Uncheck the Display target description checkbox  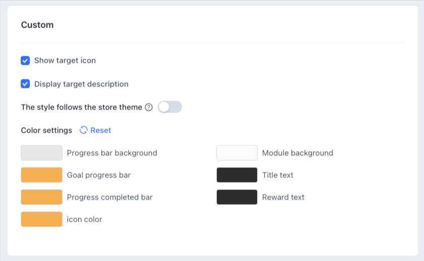click(25, 84)
